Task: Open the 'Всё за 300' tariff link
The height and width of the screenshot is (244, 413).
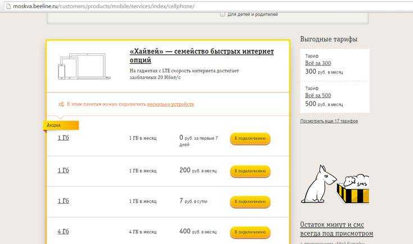Action: (318, 63)
